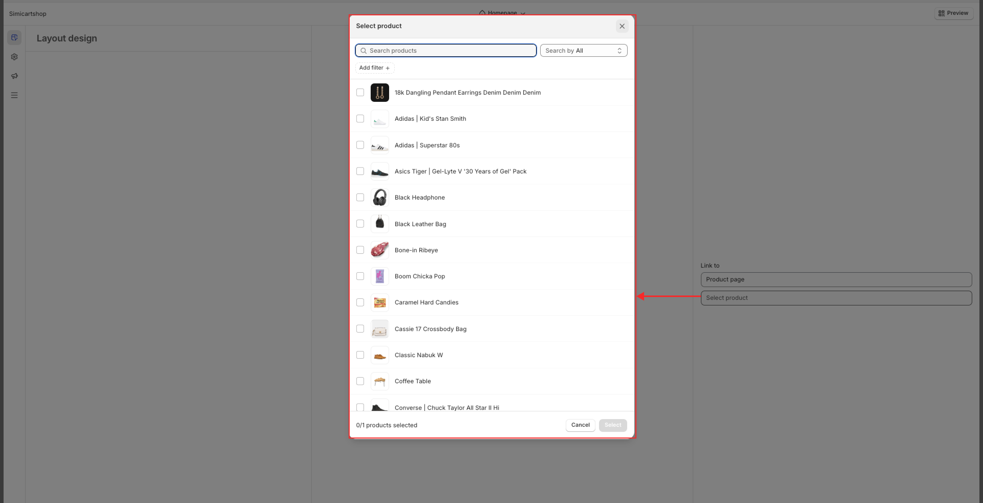
Task: Check the Adidas Kid's Stan Smith checkbox
Action: coord(360,119)
